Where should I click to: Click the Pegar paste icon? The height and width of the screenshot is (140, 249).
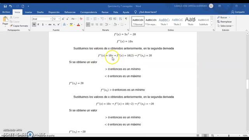pos(5,19)
